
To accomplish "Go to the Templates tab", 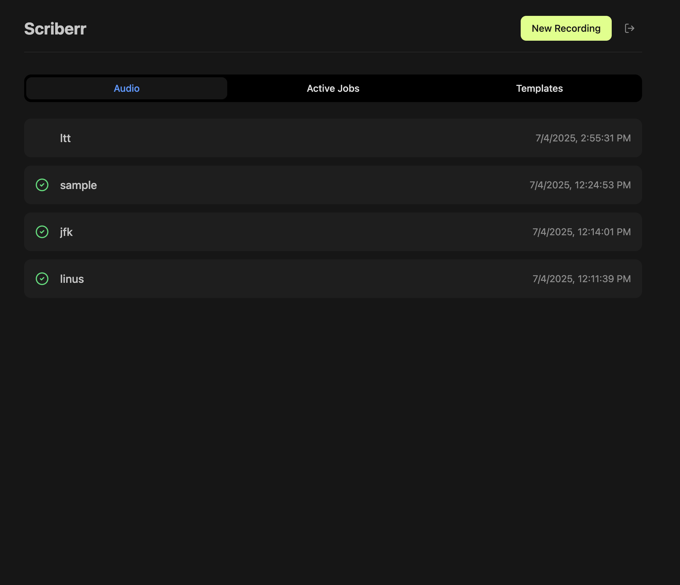I will tap(539, 88).
